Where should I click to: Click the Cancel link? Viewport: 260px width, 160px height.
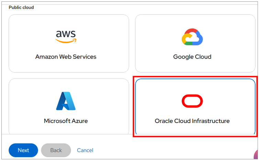[x=85, y=150]
